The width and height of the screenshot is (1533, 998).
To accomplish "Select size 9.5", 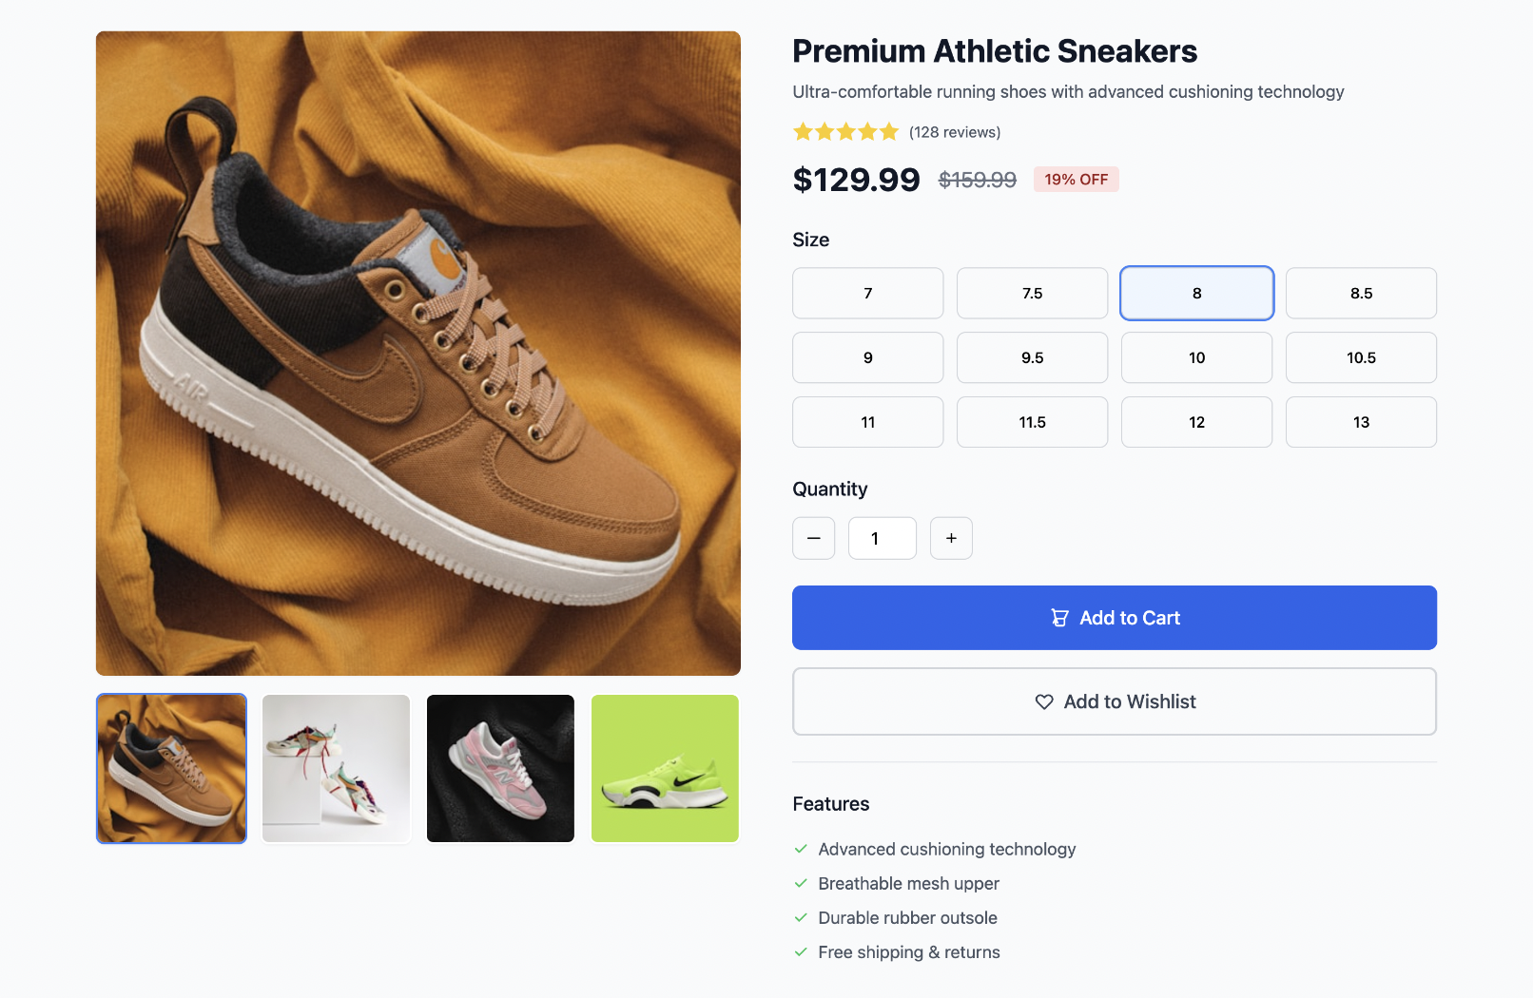I will point(1032,357).
